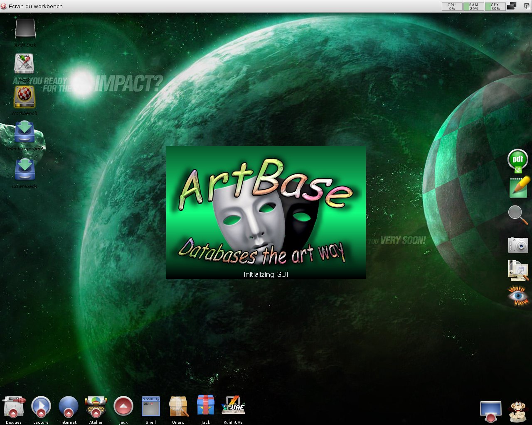
Task: Launch the Shell from the dock
Action: [150, 406]
